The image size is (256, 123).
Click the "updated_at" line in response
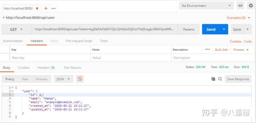[x=59, y=109]
